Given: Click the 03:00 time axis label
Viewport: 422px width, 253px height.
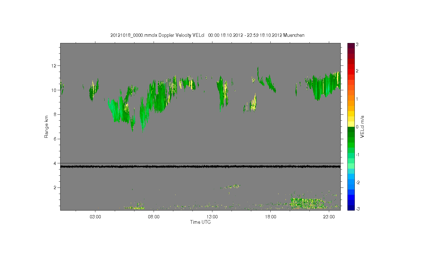Looking at the screenshot, I should tap(95, 217).
